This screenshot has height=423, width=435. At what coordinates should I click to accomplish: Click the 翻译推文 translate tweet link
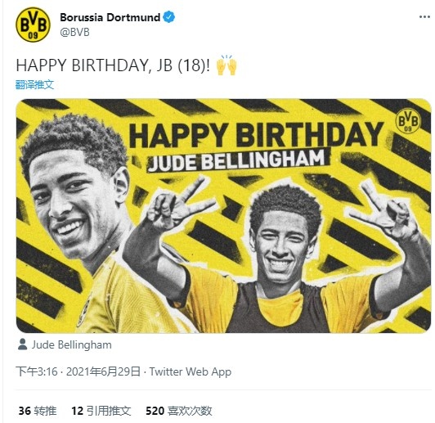click(x=34, y=84)
